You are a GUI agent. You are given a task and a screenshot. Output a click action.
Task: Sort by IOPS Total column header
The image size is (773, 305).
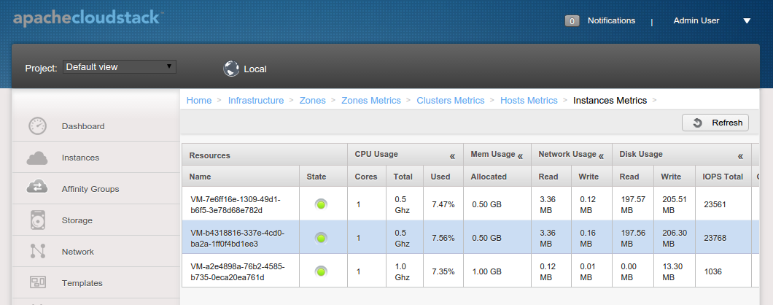click(x=723, y=176)
